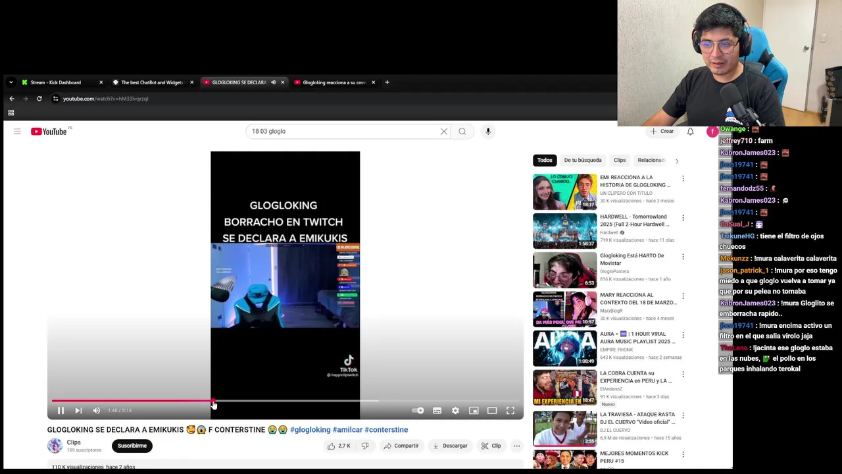Open the #amilcar hashtag link

(347, 430)
